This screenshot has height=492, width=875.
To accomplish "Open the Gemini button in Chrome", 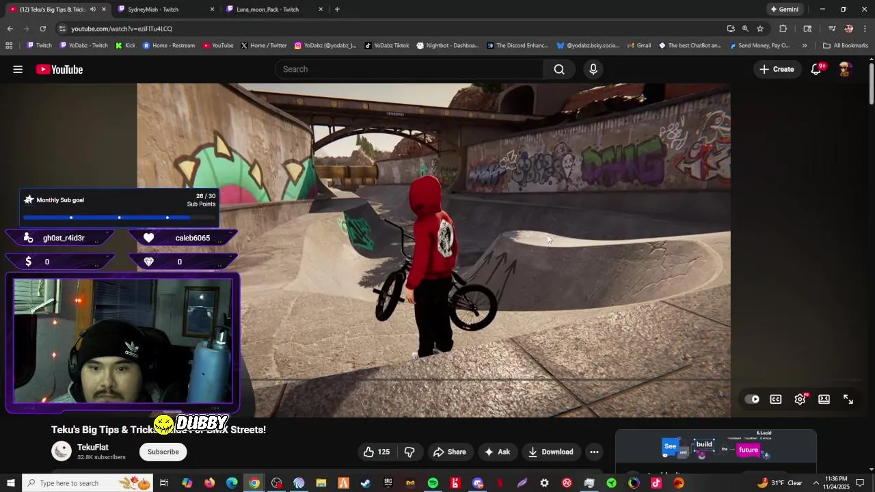I will point(784,10).
